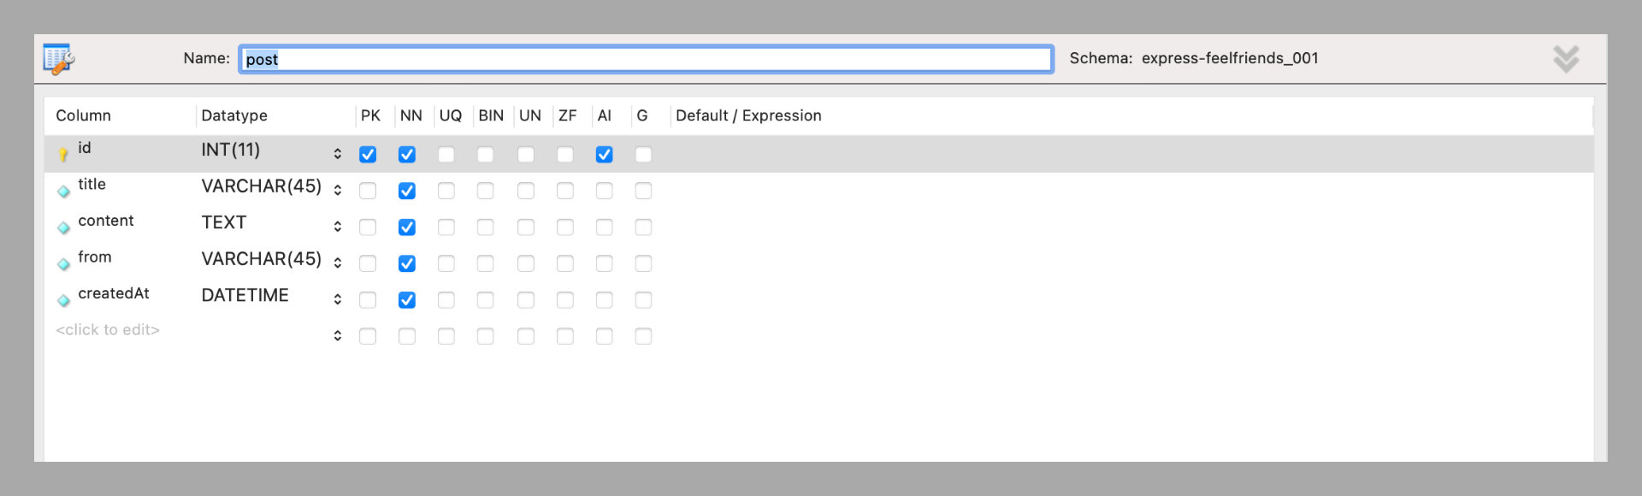Click the ZF column header
This screenshot has width=1642, height=496.
[x=568, y=115]
